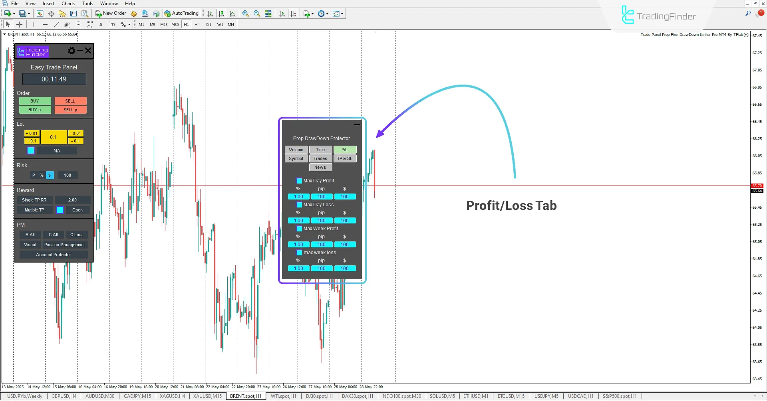Zoom in on the chart

tap(246, 13)
